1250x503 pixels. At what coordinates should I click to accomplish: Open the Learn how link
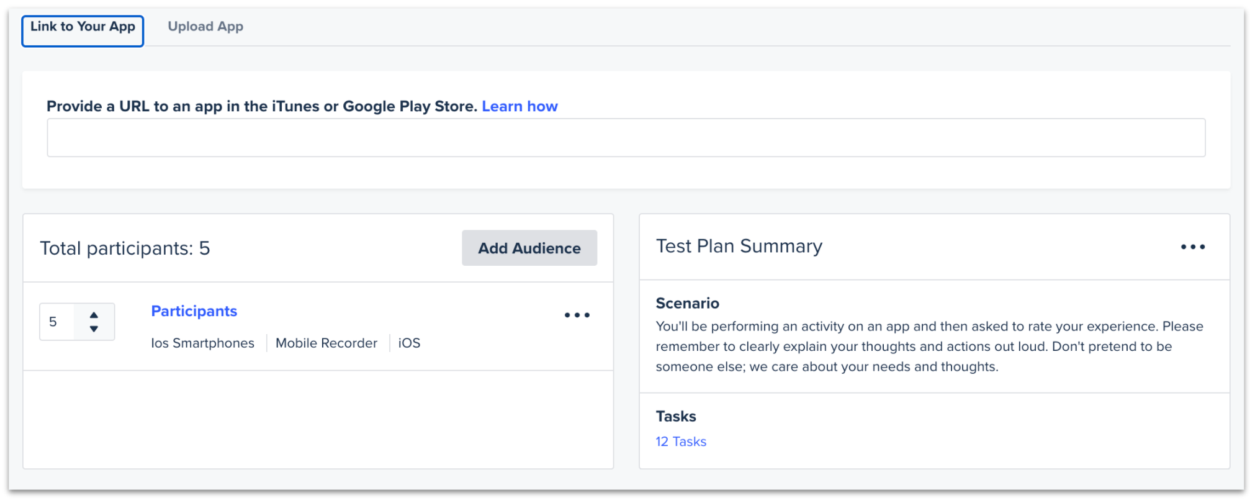519,107
